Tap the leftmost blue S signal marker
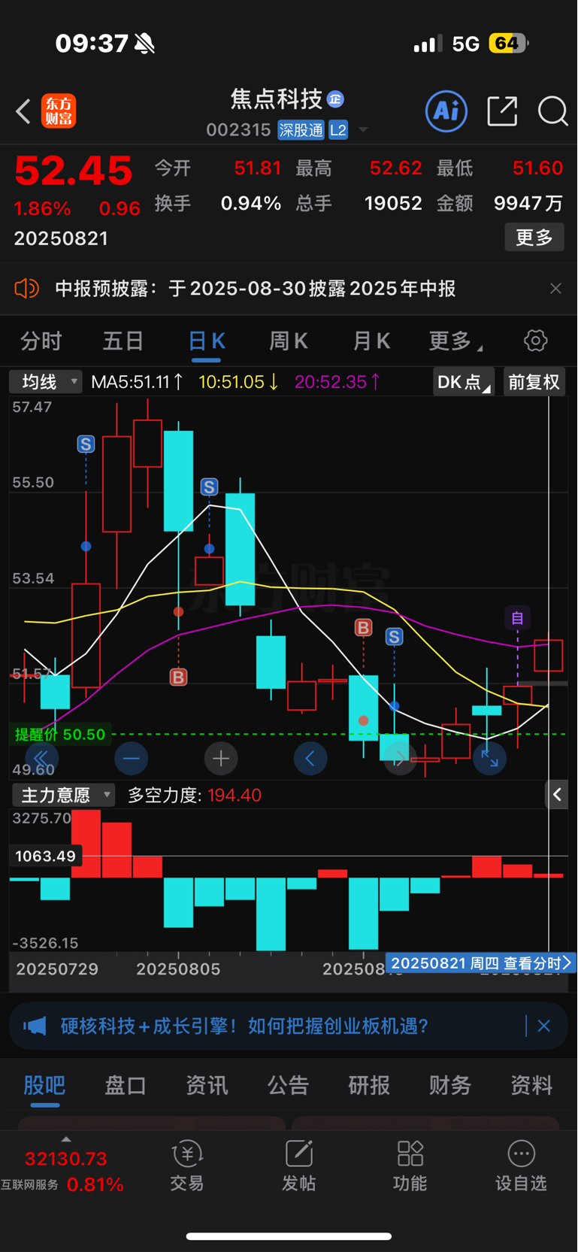Screen dimensions: 578x1252 click(86, 444)
